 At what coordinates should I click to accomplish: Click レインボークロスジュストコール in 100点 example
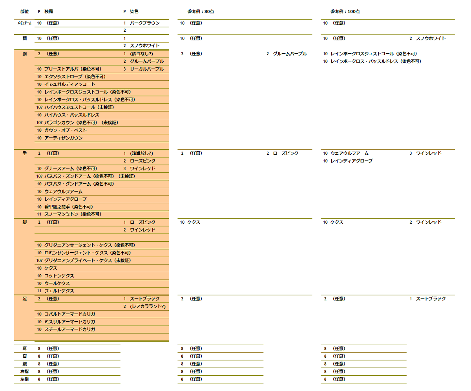pos(374,54)
